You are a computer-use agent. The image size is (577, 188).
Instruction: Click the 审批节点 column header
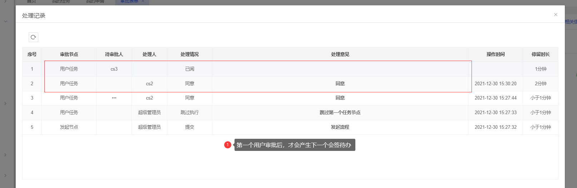click(69, 54)
